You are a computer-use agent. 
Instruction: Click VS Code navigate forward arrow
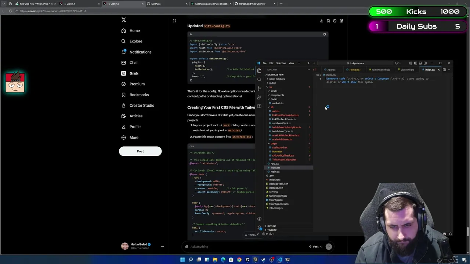coord(314,63)
